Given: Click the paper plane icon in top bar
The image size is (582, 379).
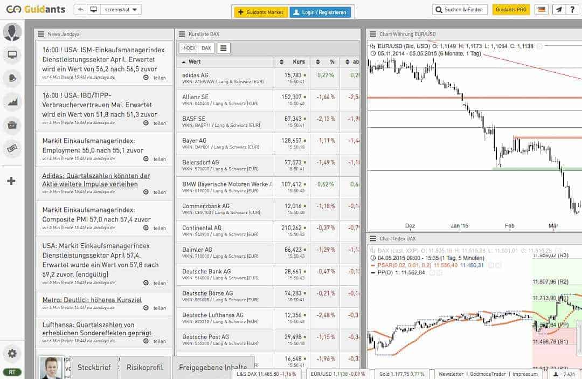Looking at the screenshot, I should click(x=559, y=10).
